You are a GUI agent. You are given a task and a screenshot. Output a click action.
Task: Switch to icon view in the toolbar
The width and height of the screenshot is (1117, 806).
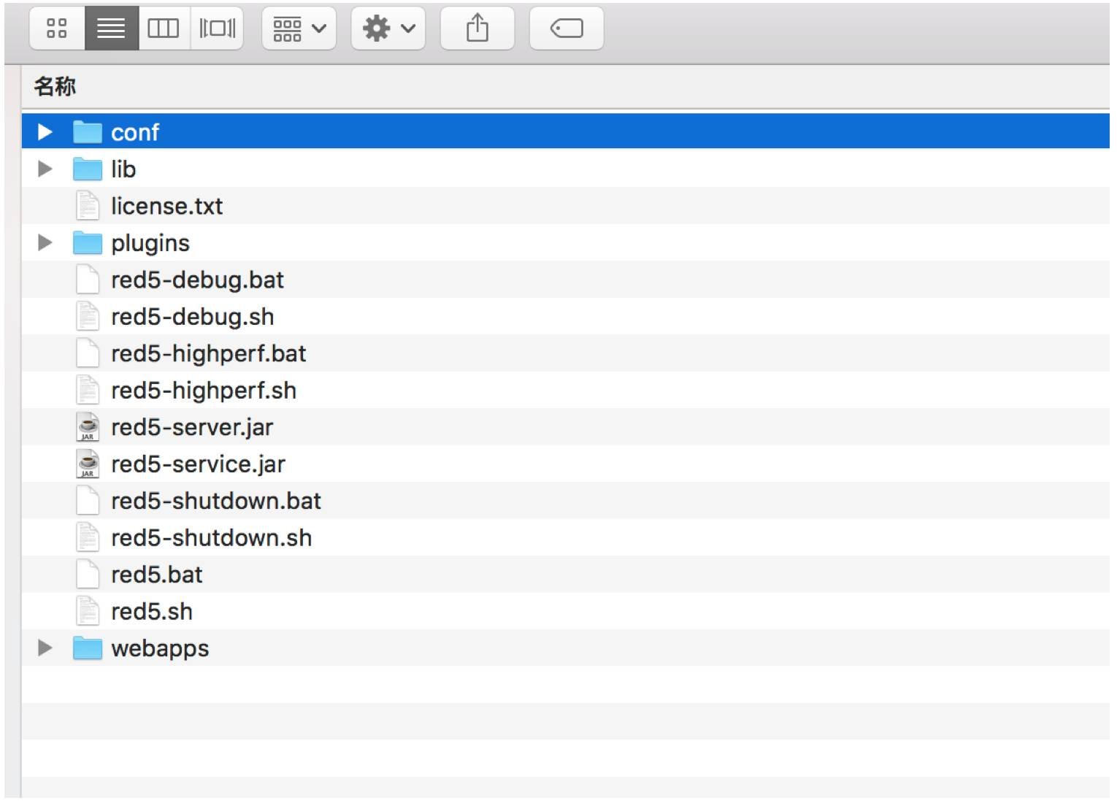point(57,28)
